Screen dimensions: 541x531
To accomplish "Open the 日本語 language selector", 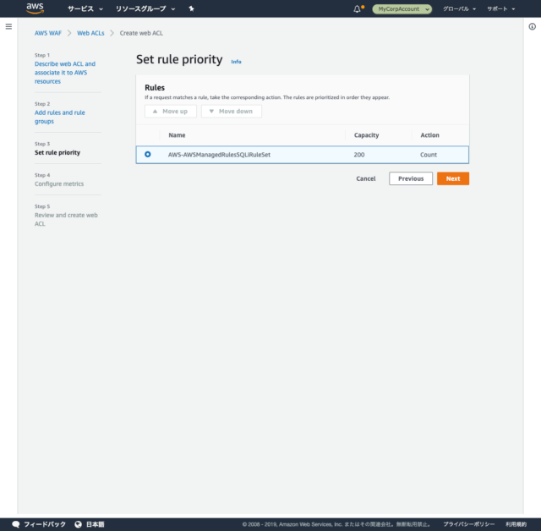I will pyautogui.click(x=95, y=524).
